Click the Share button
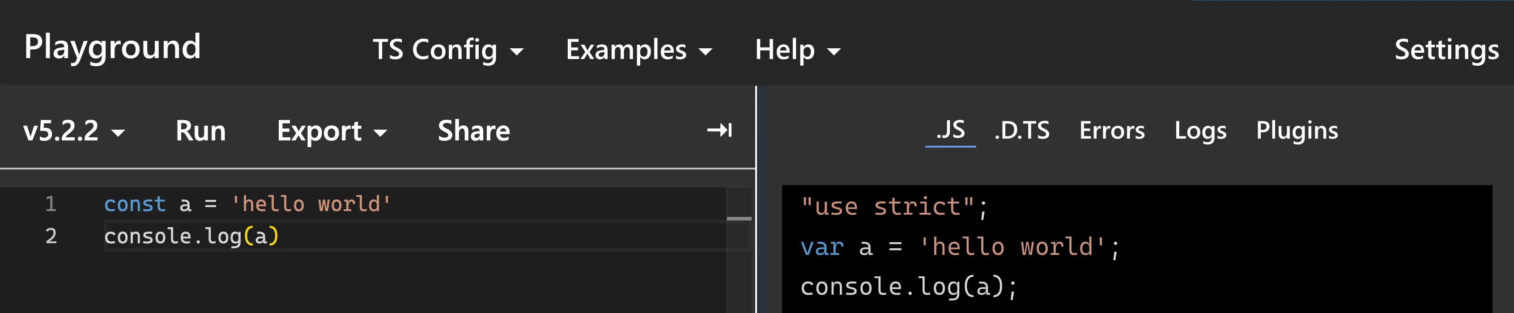Screen dimensions: 1514x313 (474, 131)
